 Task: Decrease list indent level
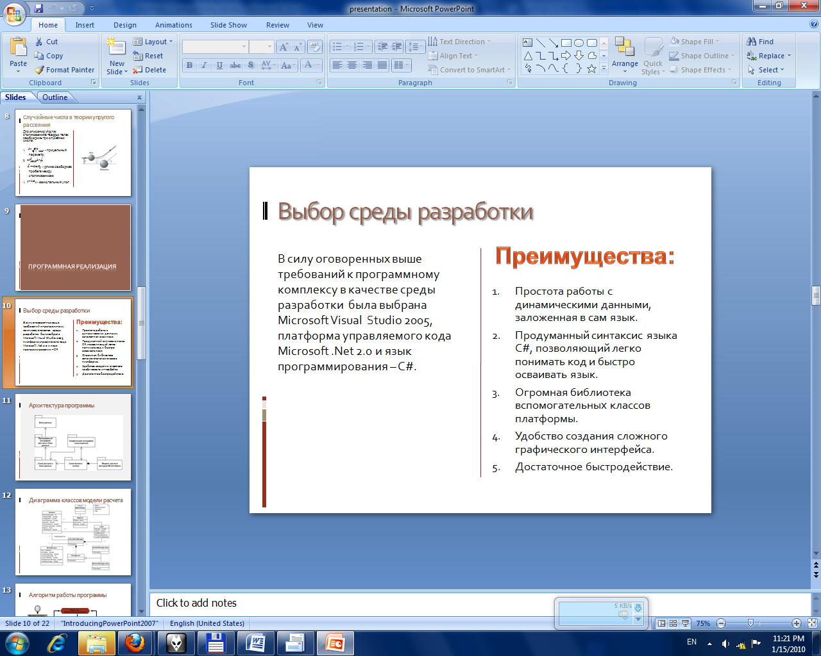click(382, 47)
